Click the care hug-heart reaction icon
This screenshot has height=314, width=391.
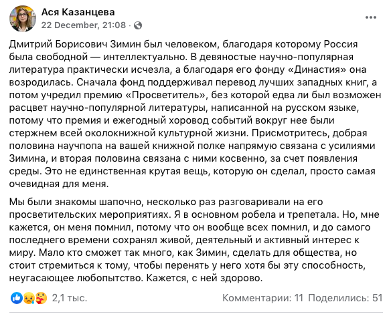coord(41,298)
